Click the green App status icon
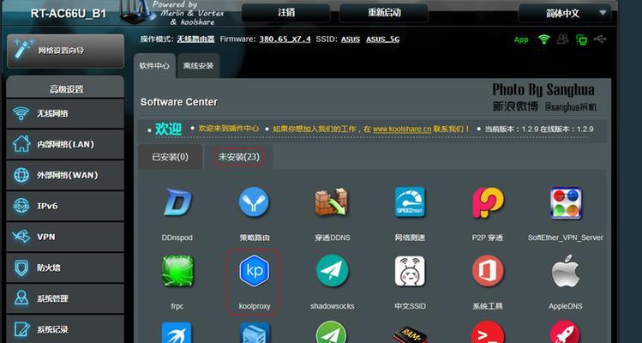Viewport: 642px width, 343px height. tap(521, 39)
